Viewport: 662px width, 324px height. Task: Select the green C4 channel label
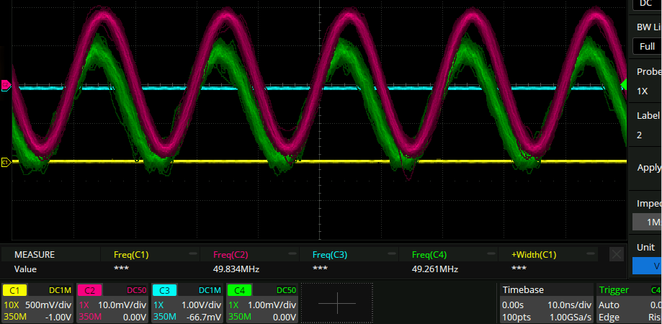[x=239, y=290]
